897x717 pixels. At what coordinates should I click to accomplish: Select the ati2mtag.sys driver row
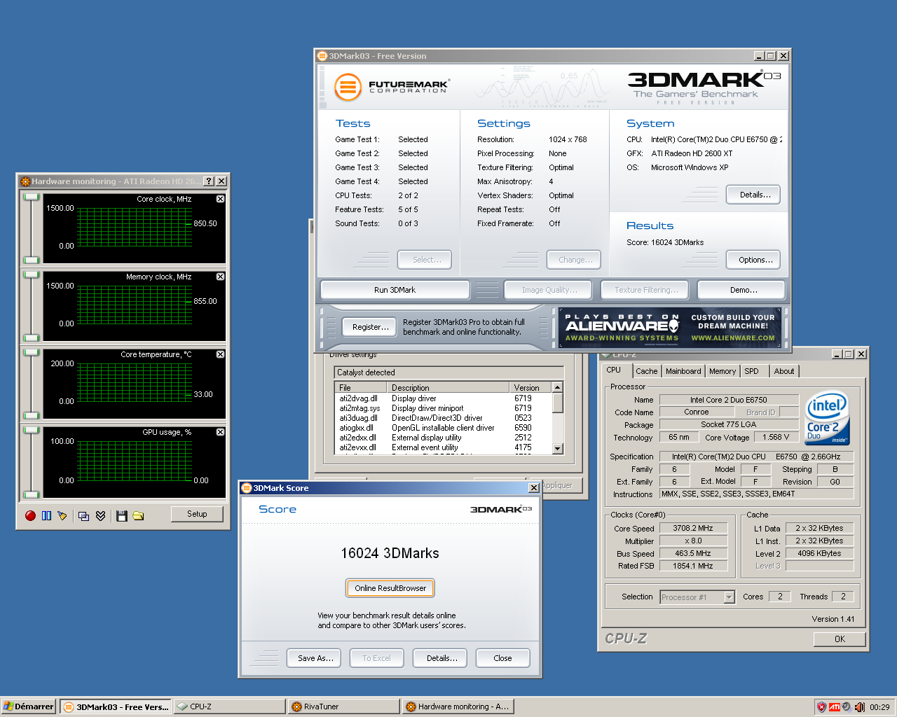444,408
